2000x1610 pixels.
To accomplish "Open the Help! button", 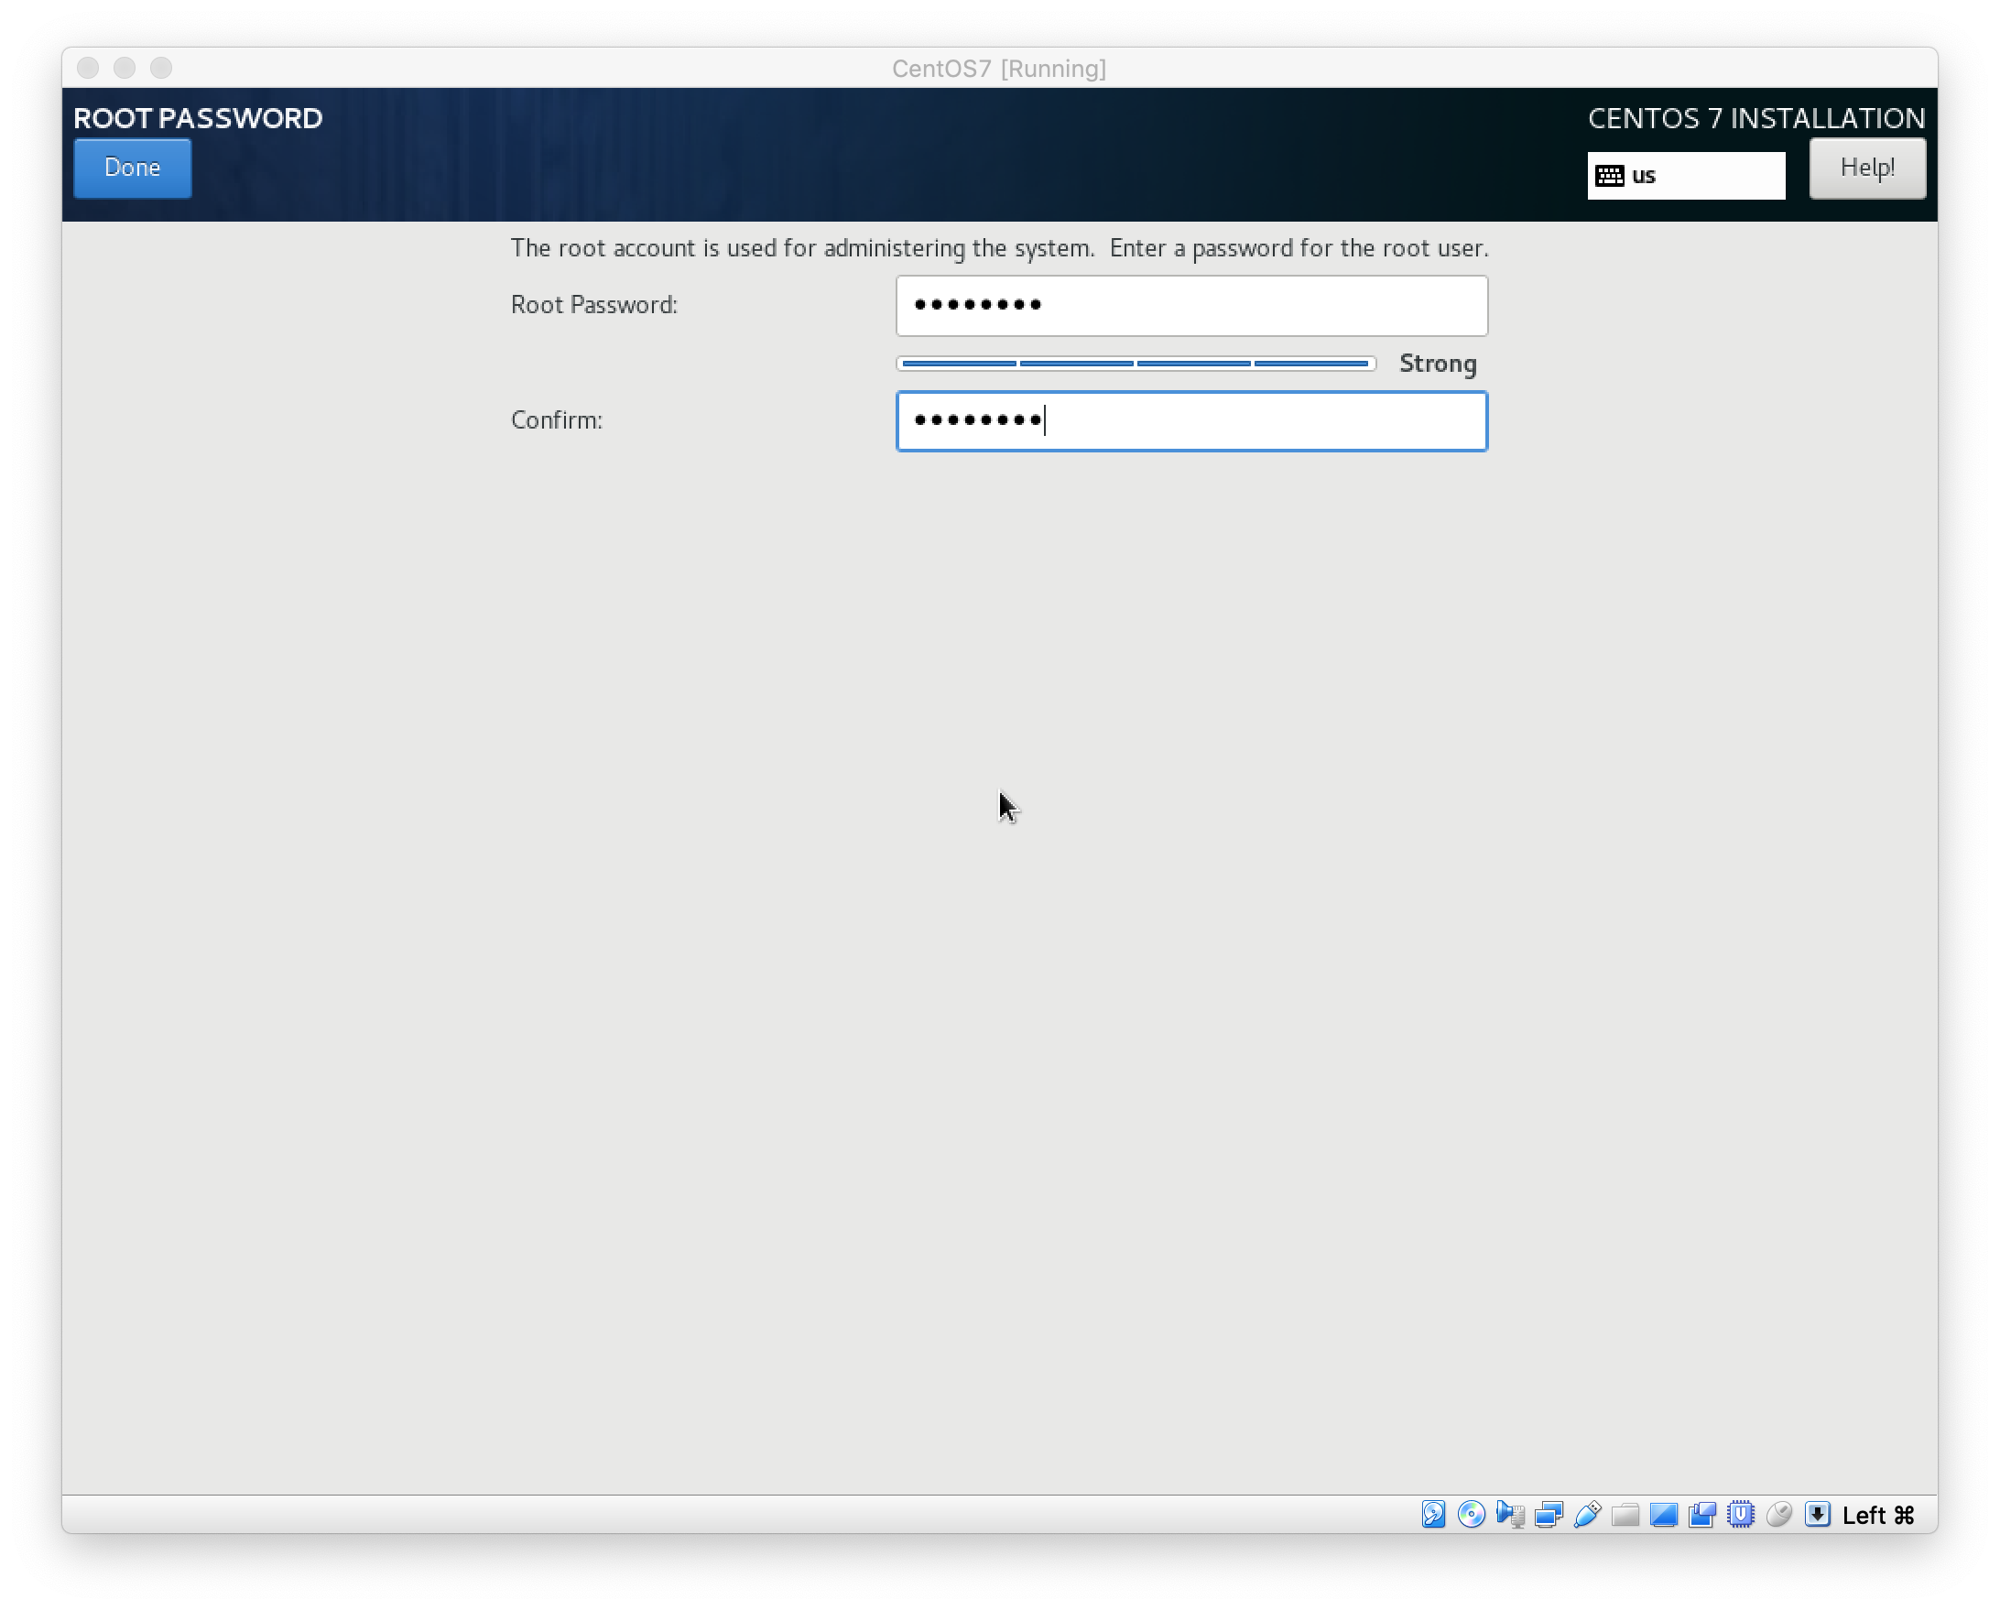I will point(1866,168).
